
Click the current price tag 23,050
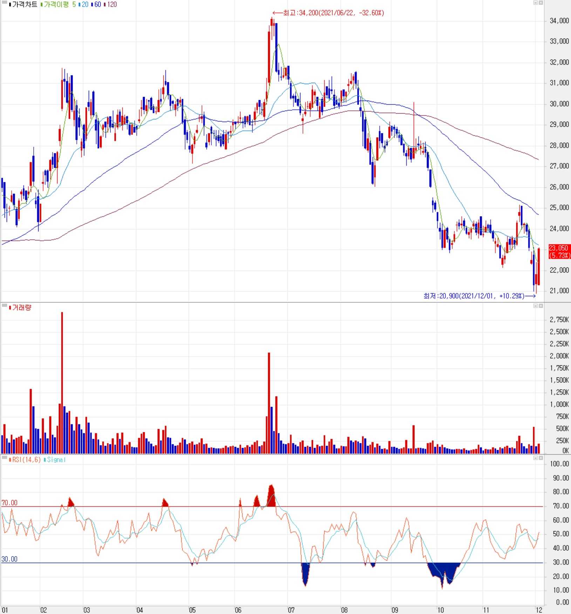pyautogui.click(x=559, y=252)
